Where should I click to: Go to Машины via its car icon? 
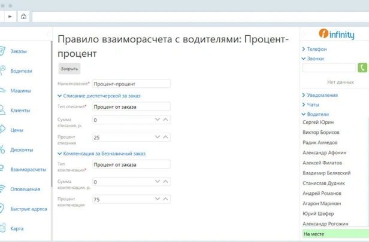tap(2, 91)
